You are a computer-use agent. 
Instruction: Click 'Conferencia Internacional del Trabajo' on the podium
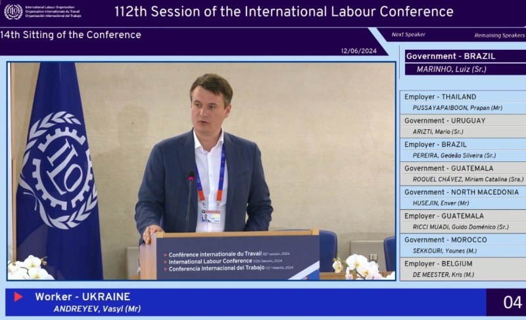tap(216, 268)
